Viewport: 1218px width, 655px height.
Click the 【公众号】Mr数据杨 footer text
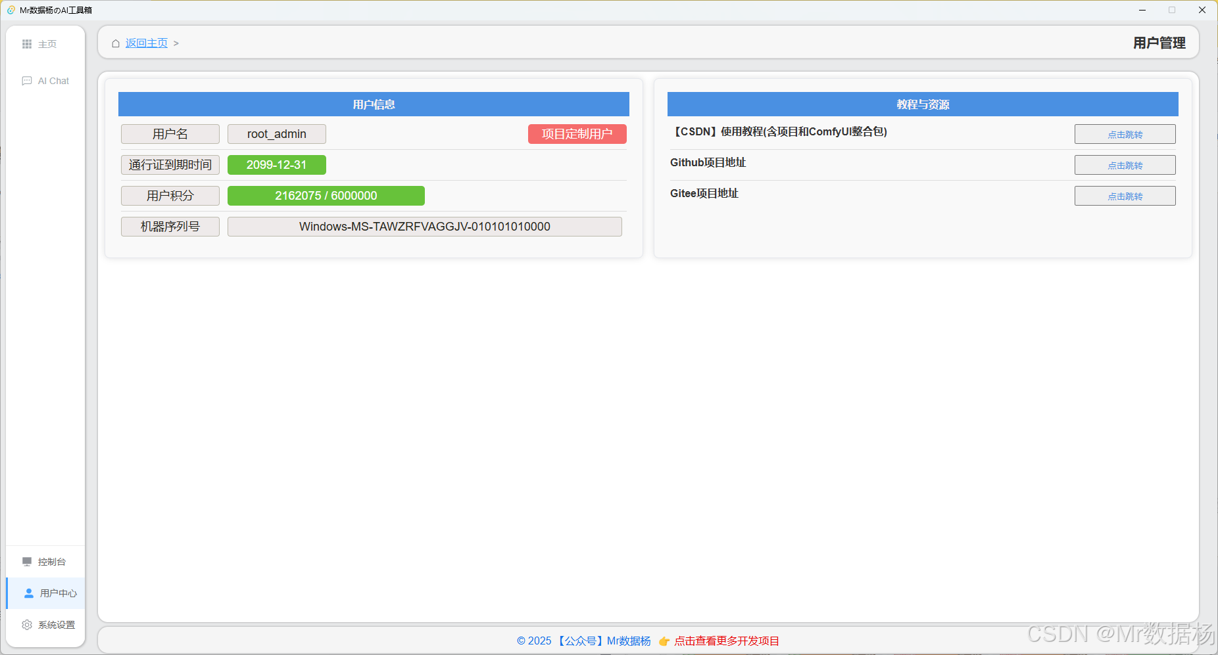(x=602, y=641)
